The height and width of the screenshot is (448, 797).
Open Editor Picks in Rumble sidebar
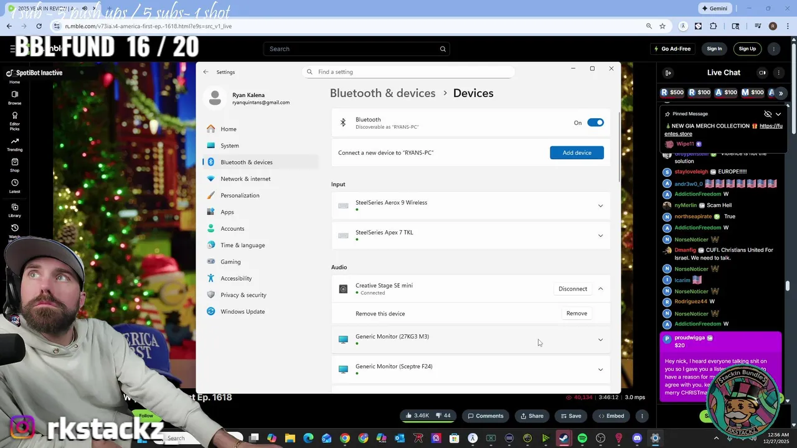tap(14, 121)
